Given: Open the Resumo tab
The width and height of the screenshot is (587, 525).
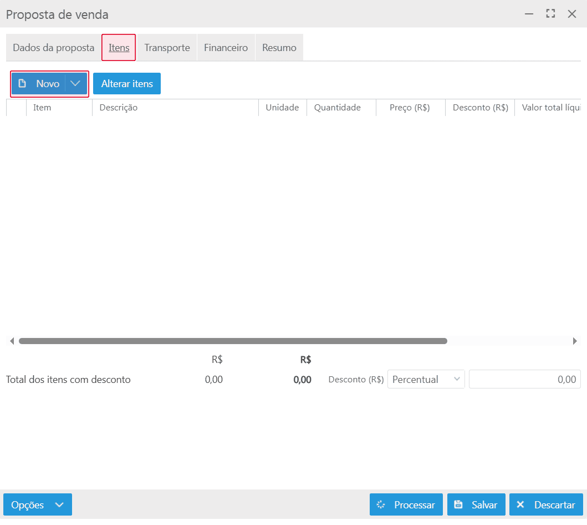Looking at the screenshot, I should (279, 48).
